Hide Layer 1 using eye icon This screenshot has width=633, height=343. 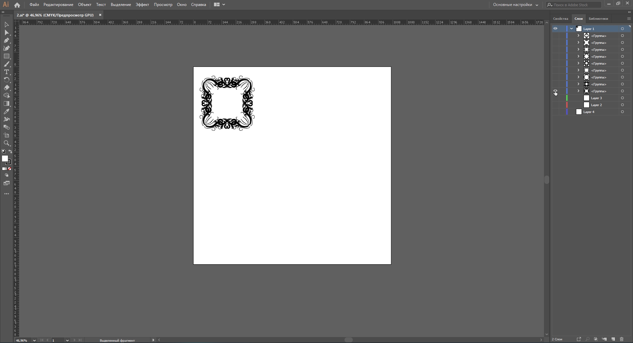(555, 29)
